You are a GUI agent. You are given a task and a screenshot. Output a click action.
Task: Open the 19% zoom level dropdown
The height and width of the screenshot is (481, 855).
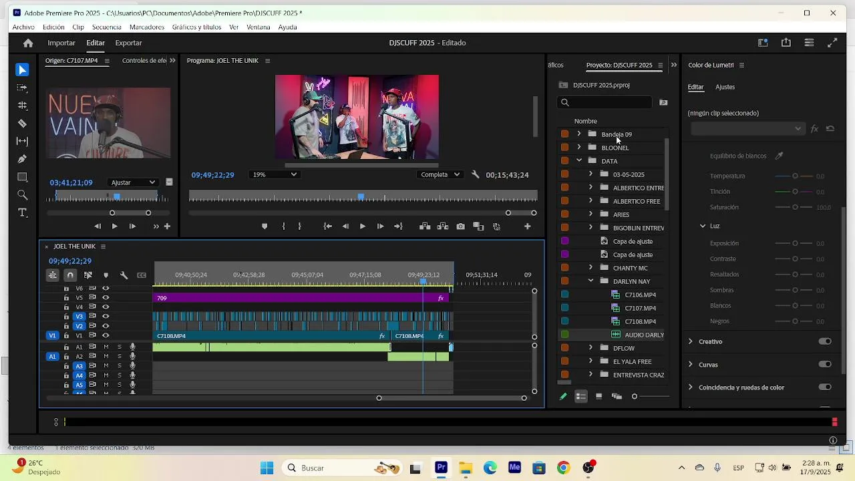click(x=274, y=174)
